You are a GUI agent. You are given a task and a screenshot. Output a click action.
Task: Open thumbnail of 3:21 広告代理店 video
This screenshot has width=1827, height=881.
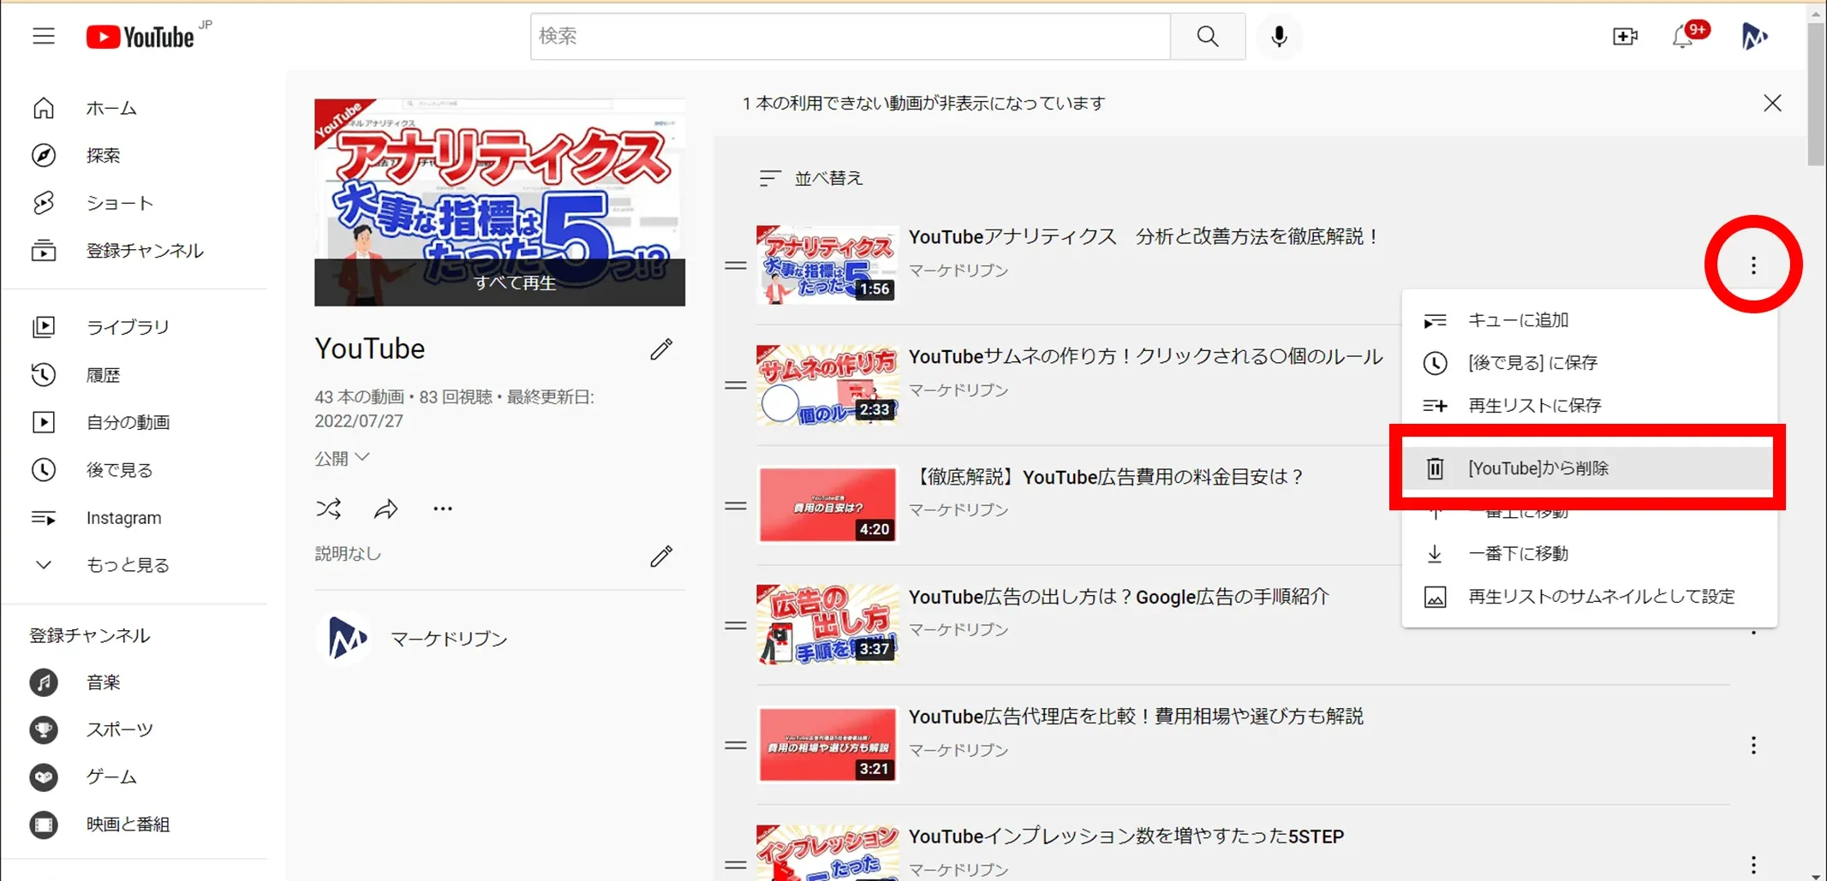tap(827, 745)
